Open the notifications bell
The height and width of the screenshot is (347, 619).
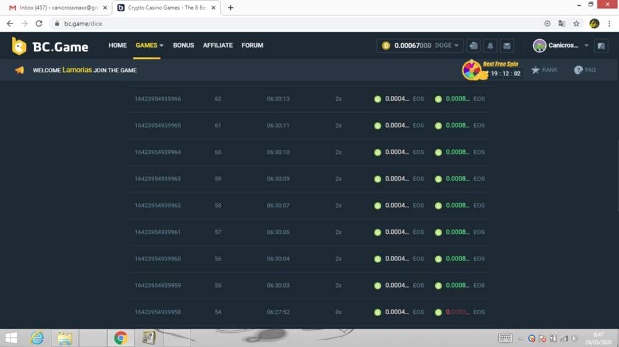(490, 46)
